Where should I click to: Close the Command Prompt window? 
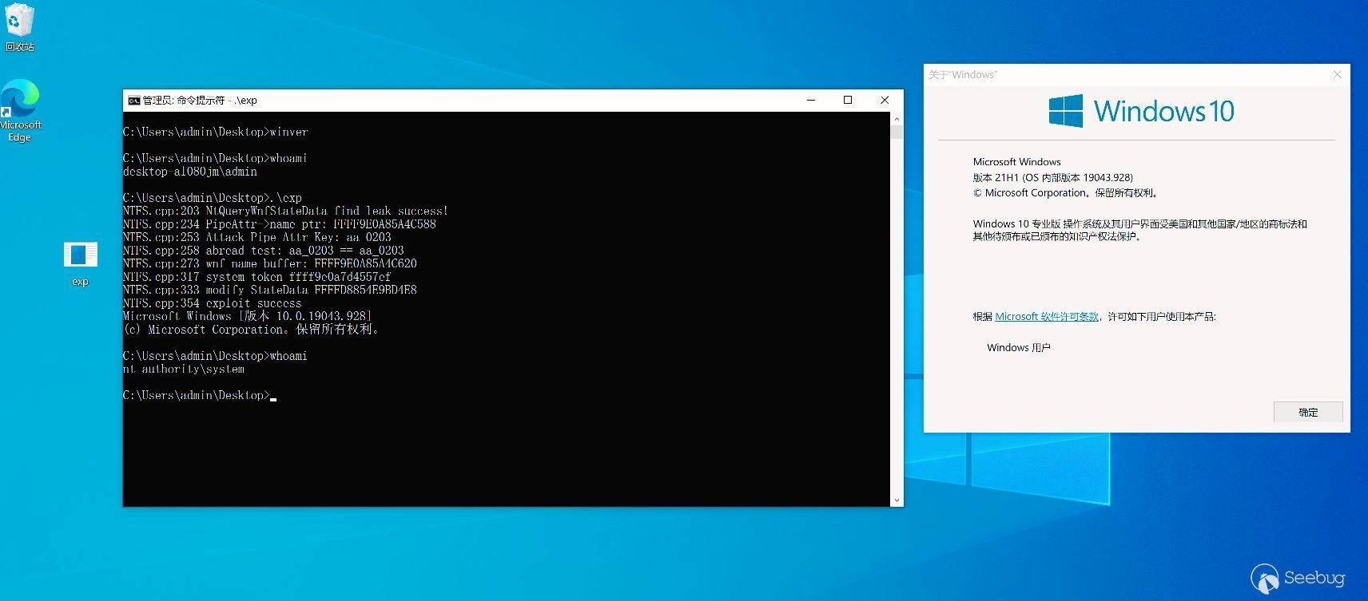tap(885, 101)
